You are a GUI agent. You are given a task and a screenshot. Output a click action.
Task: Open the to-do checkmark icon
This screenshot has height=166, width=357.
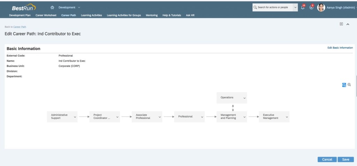point(311,7)
